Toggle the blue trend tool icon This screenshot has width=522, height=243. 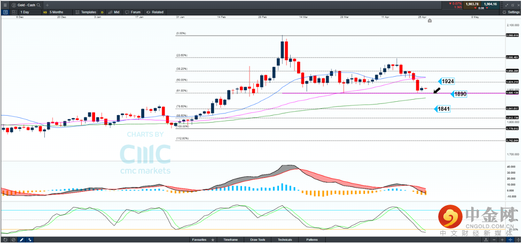[30, 240]
